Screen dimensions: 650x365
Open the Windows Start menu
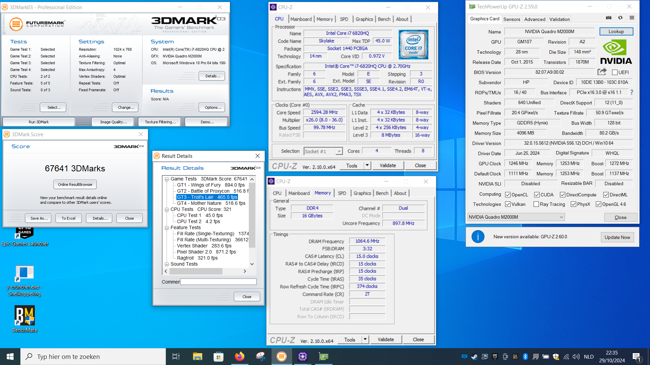[x=10, y=357]
